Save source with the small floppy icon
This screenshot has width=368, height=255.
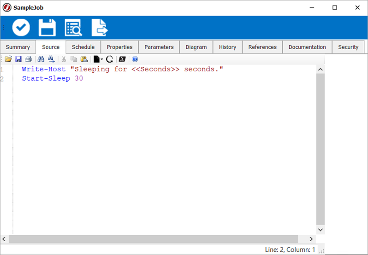click(x=18, y=59)
